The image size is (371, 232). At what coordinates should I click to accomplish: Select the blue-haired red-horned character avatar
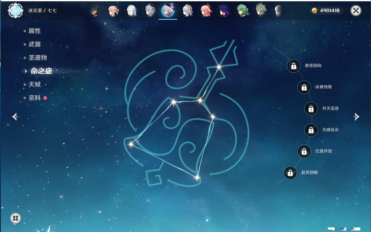pos(150,11)
